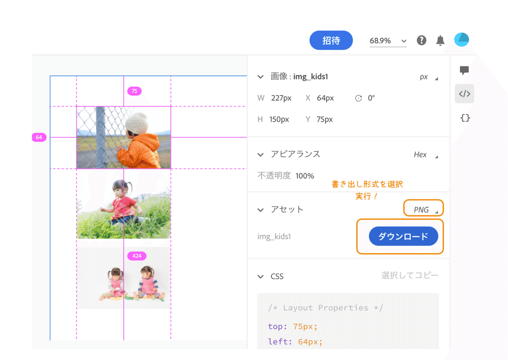Collapse the CSS section header
The image size is (508, 360).
260,276
